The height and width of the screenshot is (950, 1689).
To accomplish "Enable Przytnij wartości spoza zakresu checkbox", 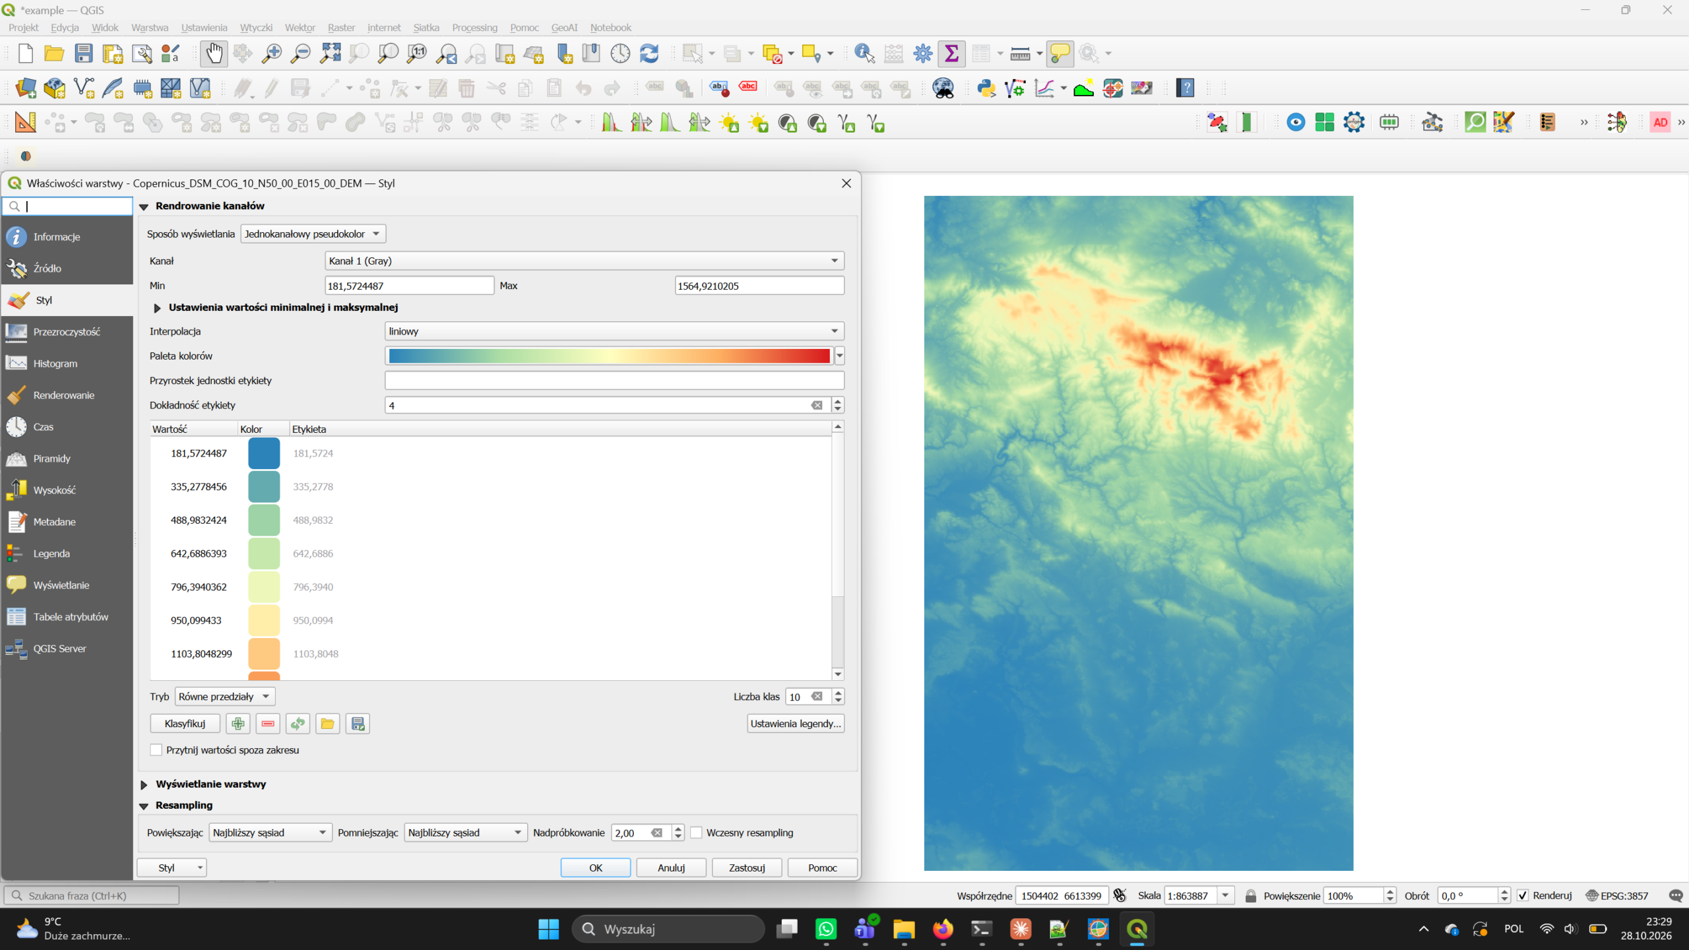I will tap(156, 750).
